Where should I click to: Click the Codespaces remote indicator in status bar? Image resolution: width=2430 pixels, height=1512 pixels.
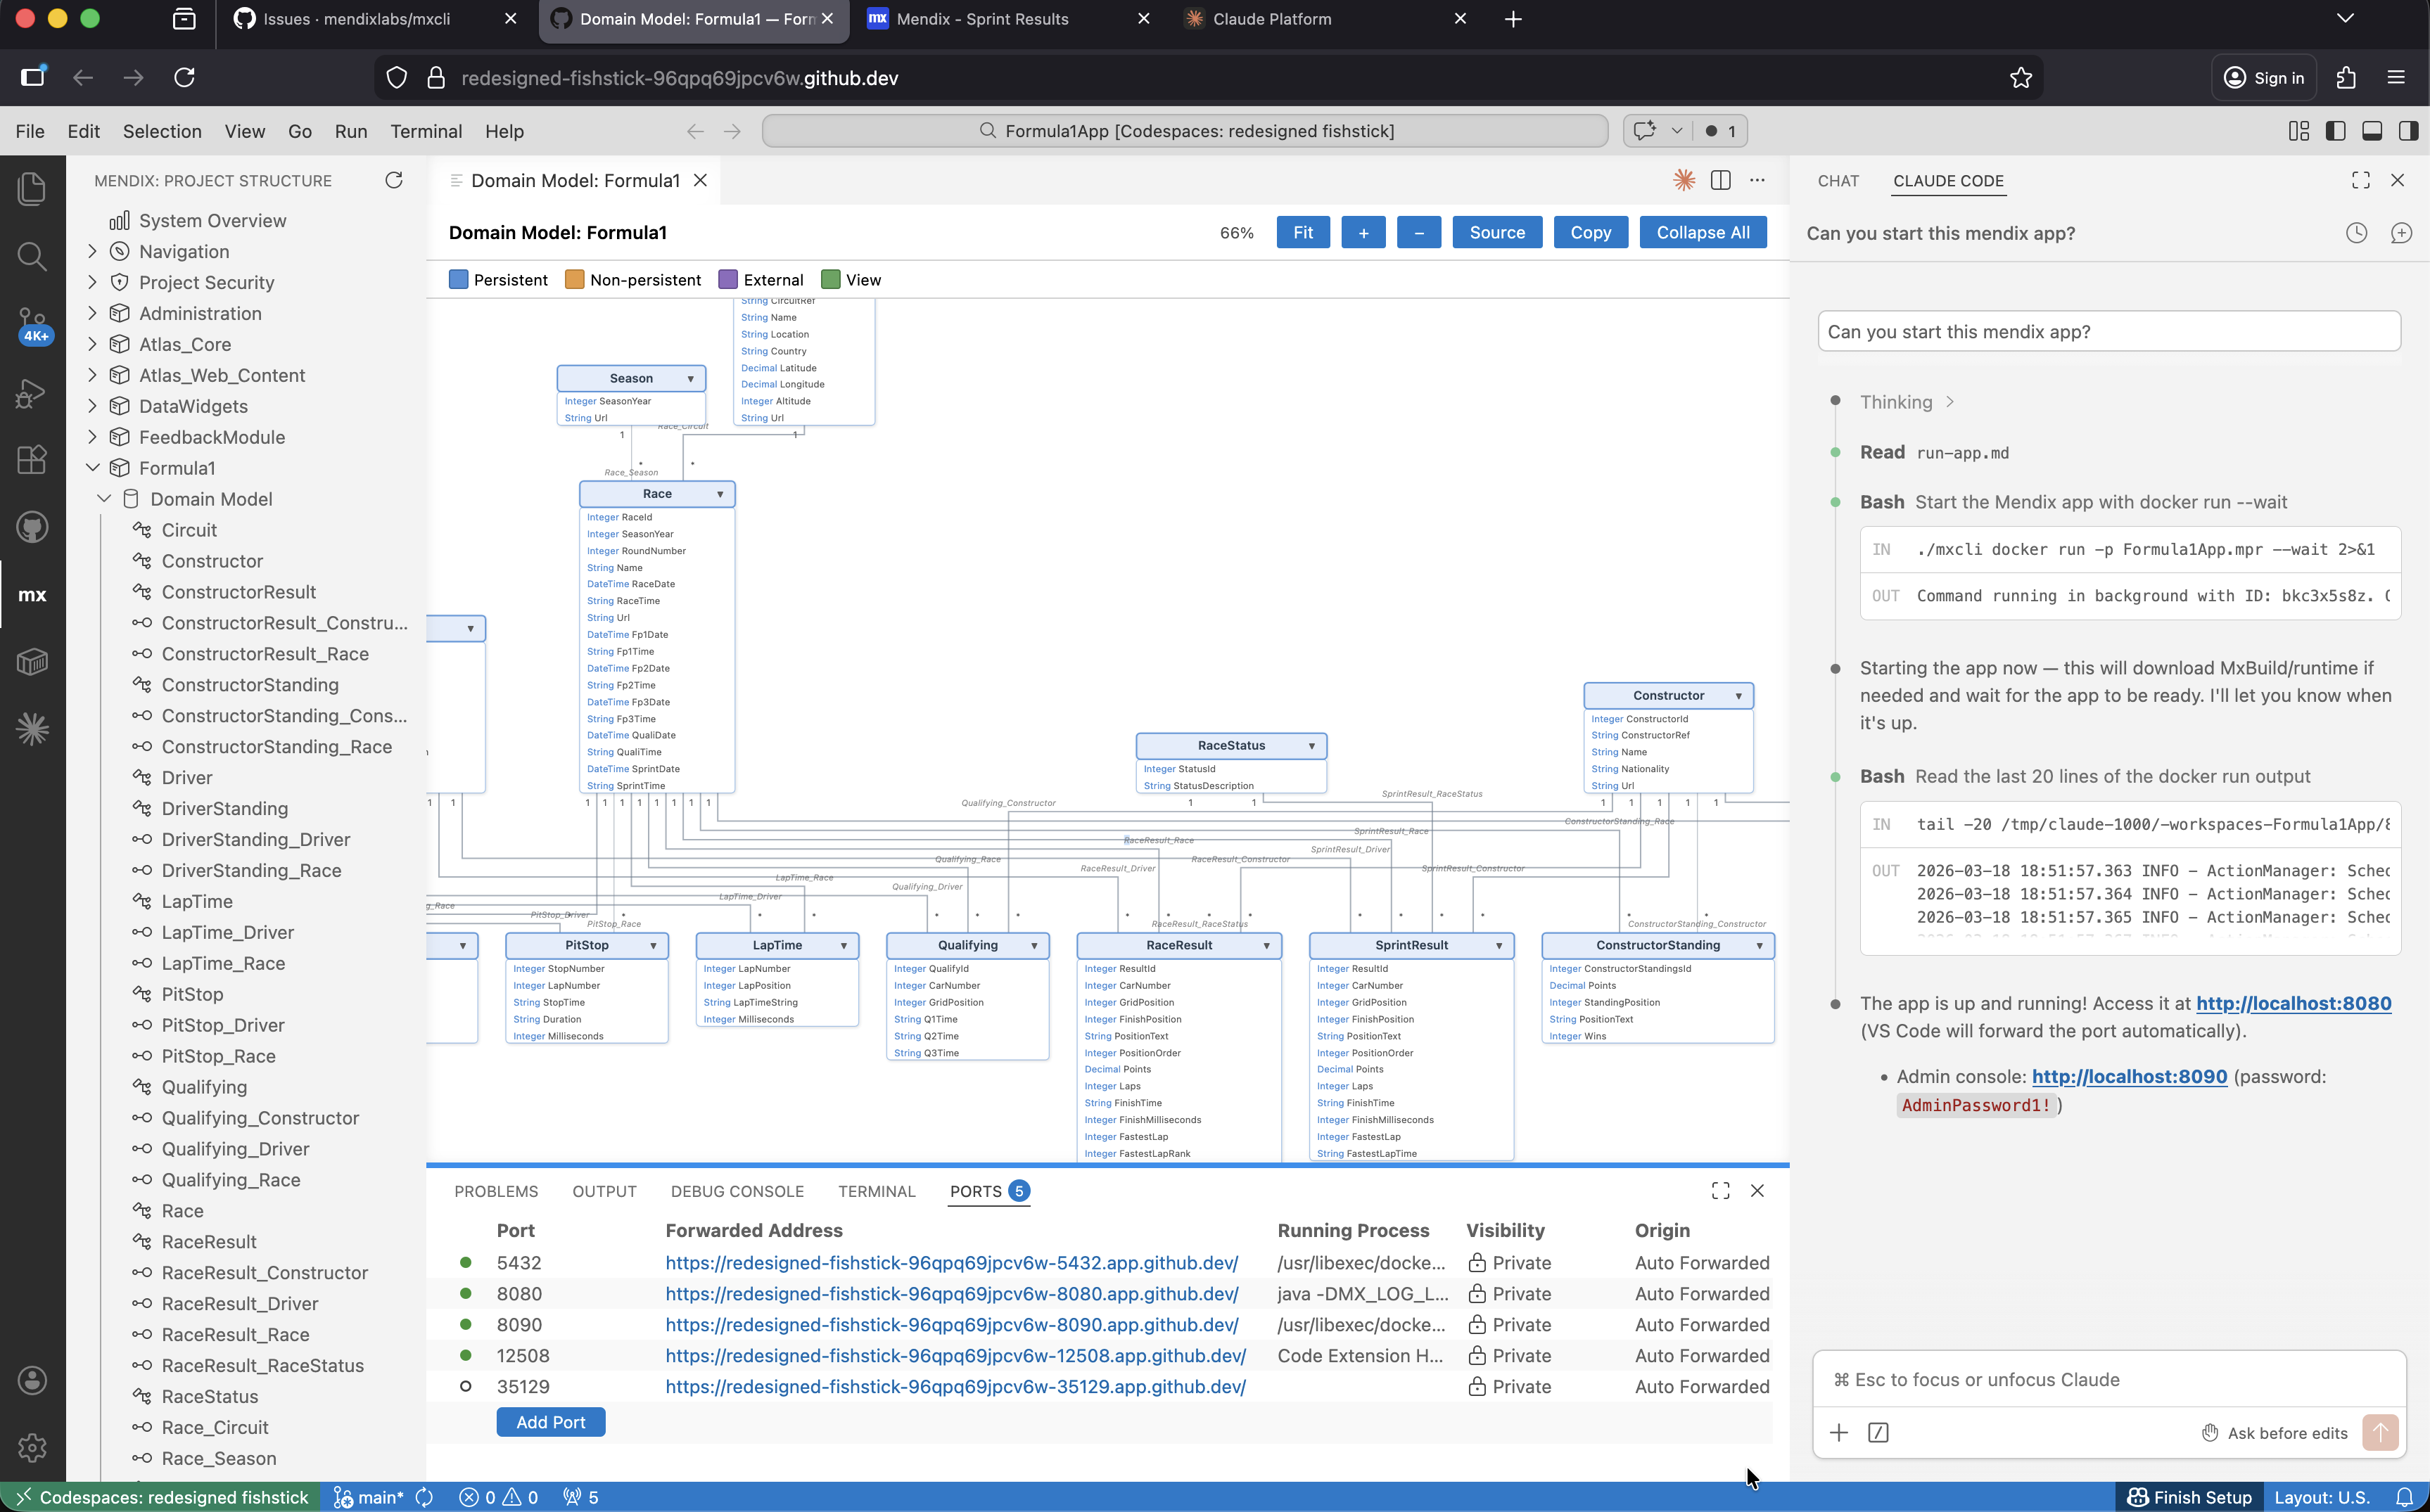160,1497
